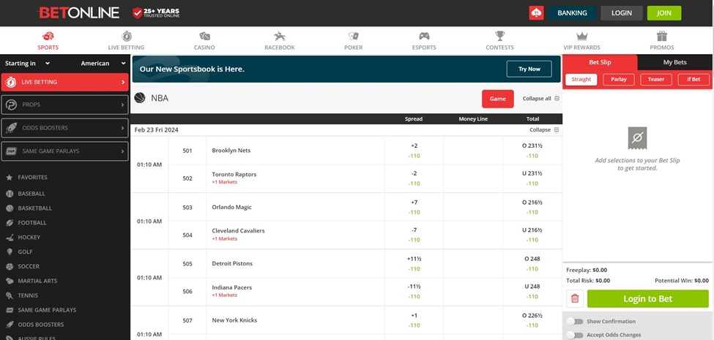
Task: Collapse all NBA games
Action: [540, 99]
